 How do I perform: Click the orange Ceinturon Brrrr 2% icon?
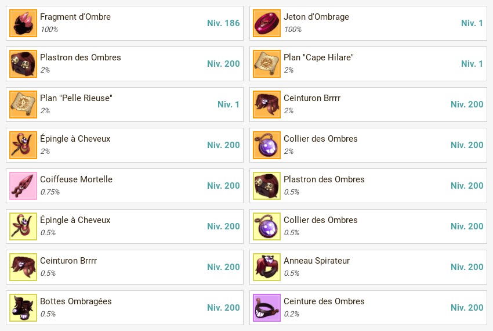[x=267, y=105]
